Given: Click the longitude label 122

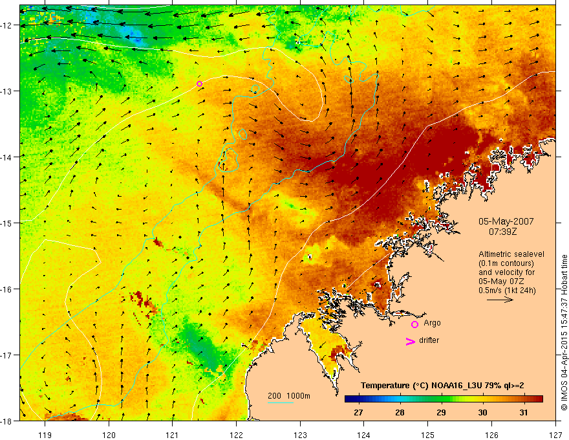Looking at the screenshot, I should coord(236,435).
